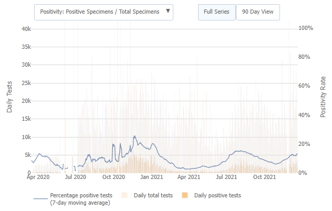This screenshot has height=211, width=332.
Task: Click the Oct 2021 x-axis label
Action: (264, 177)
